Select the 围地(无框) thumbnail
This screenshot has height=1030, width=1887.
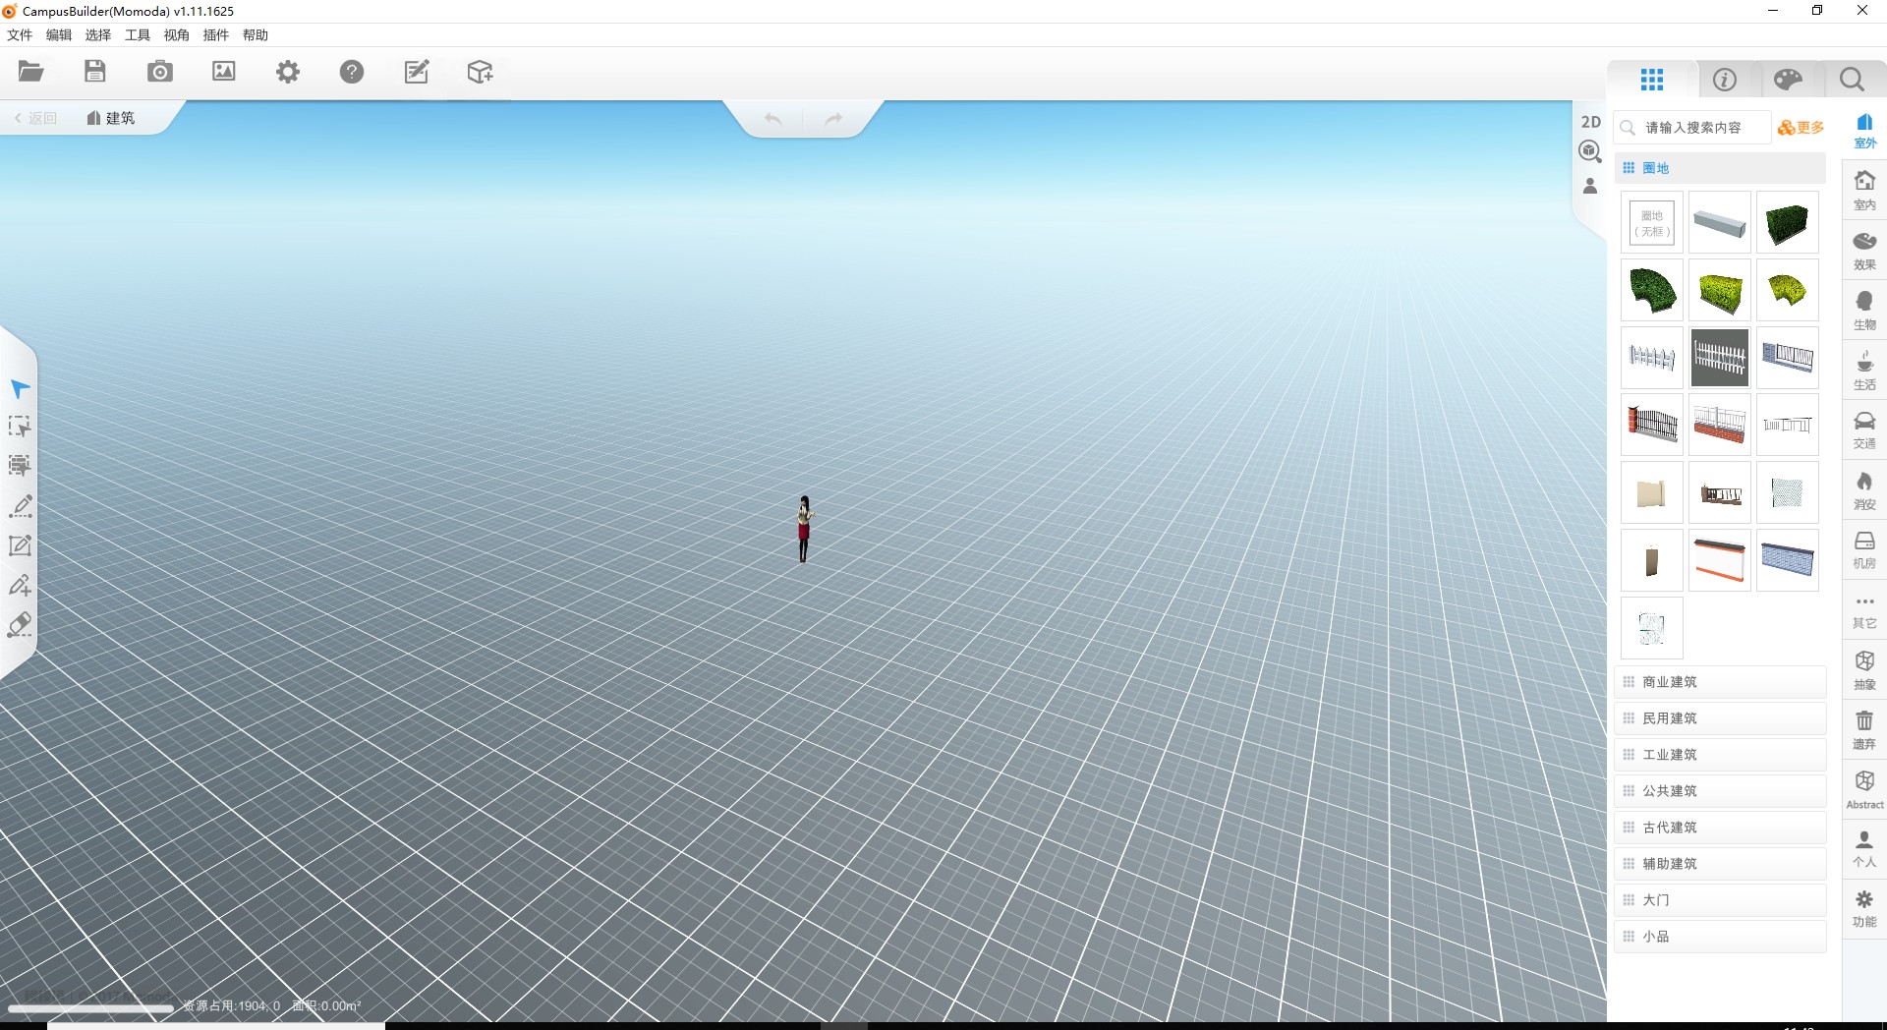(x=1652, y=223)
